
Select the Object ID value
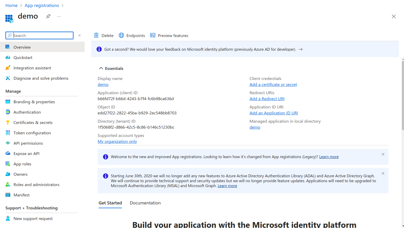[137, 113]
